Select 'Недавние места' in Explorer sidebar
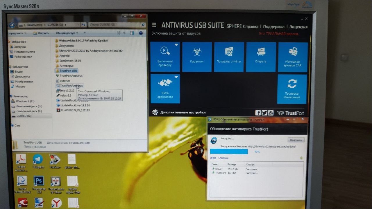The image size is (372, 209). point(22,52)
